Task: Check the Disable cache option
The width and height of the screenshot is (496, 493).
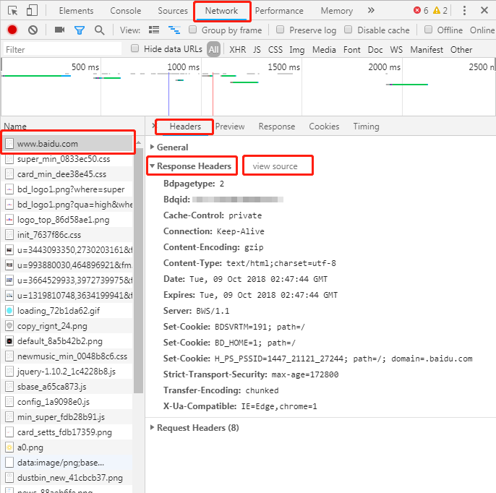Action: pyautogui.click(x=349, y=30)
